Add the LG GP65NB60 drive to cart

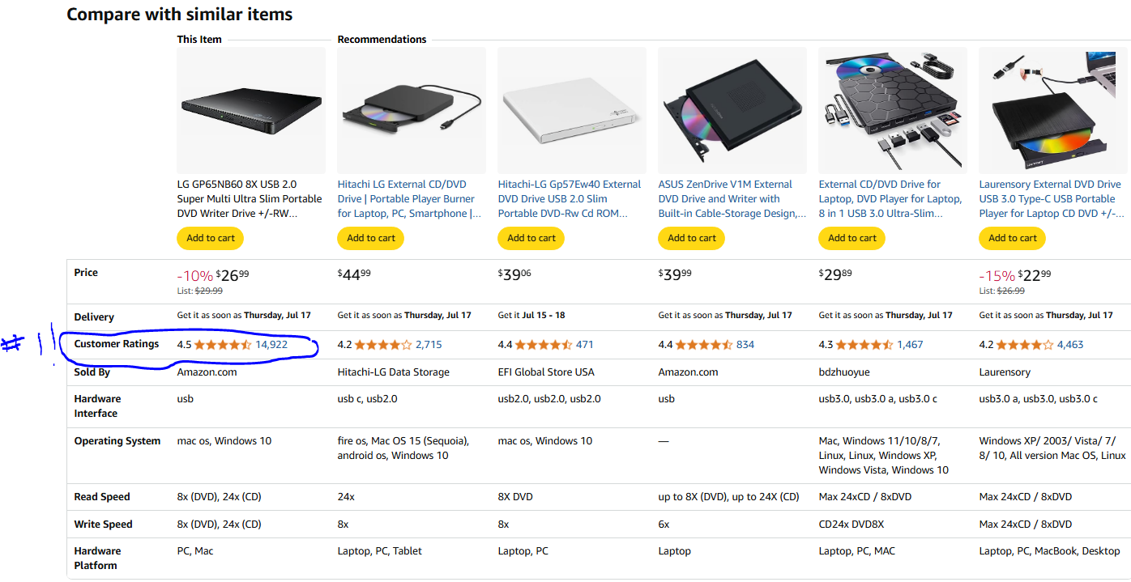pos(211,238)
